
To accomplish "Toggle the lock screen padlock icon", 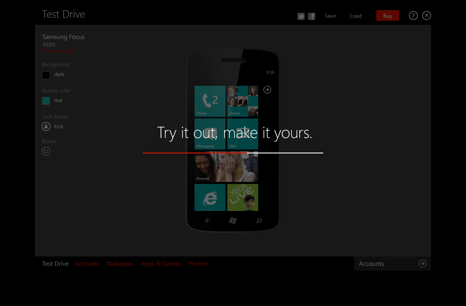I will click(x=46, y=126).
